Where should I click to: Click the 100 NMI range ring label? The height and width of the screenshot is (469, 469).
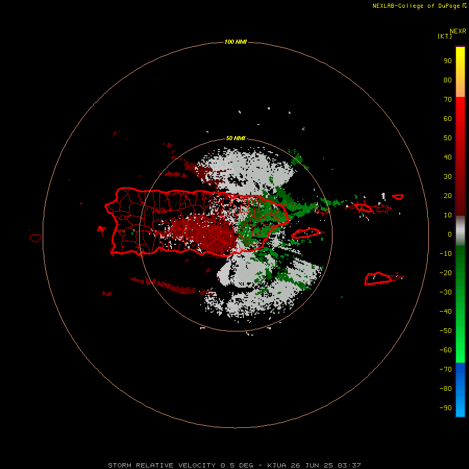click(236, 42)
